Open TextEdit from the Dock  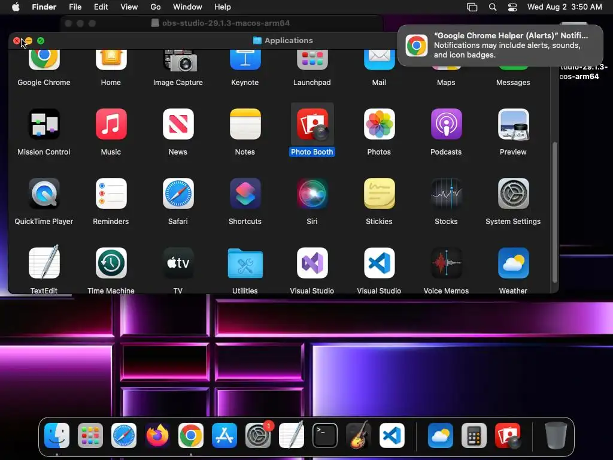pyautogui.click(x=292, y=435)
